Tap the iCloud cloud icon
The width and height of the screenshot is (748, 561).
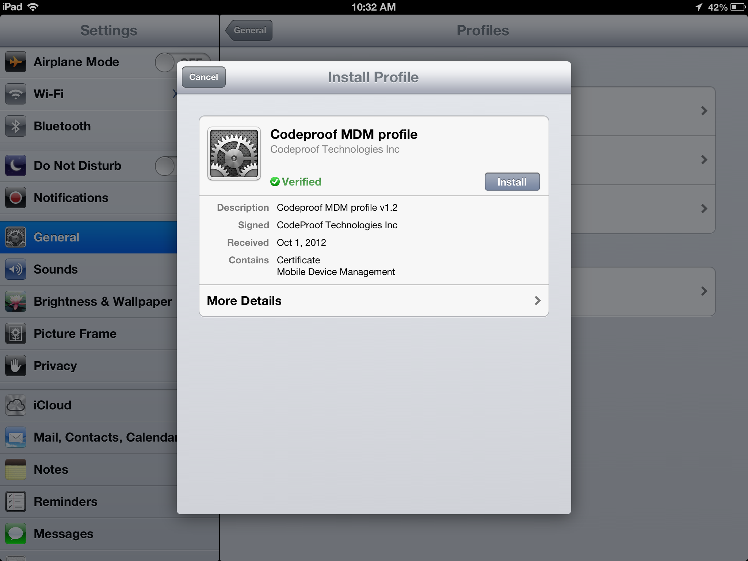click(15, 405)
